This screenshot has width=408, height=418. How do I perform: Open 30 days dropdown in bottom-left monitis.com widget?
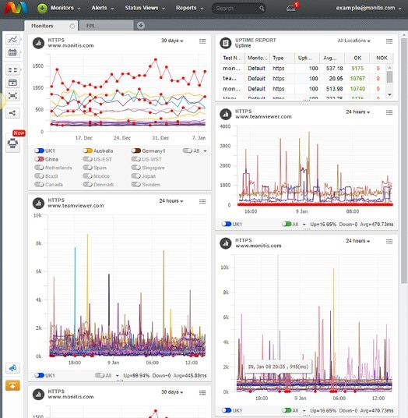click(172, 392)
